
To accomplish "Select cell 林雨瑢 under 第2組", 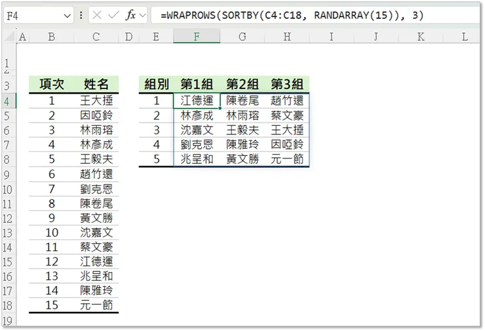I will point(242,115).
